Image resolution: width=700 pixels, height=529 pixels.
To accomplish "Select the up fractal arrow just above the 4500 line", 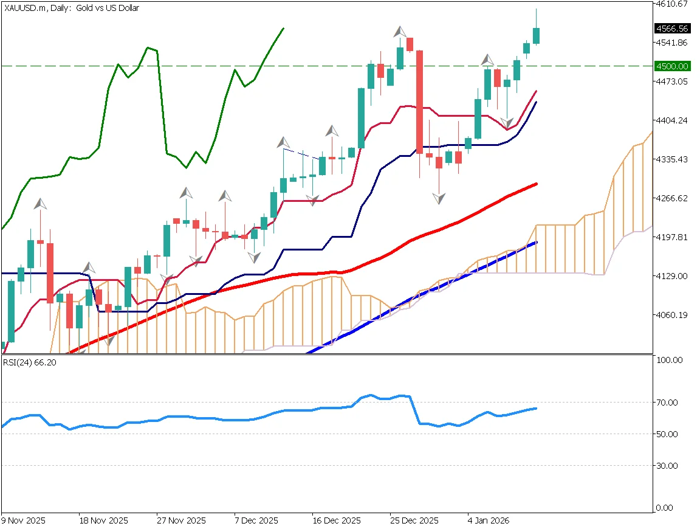I will click(487, 60).
